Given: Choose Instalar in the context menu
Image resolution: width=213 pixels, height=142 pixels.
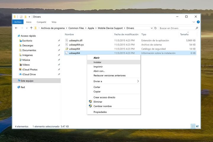Looking at the screenshot, I should pyautogui.click(x=114, y=62).
